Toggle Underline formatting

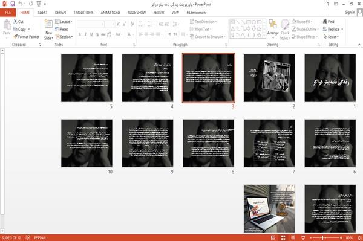91,34
